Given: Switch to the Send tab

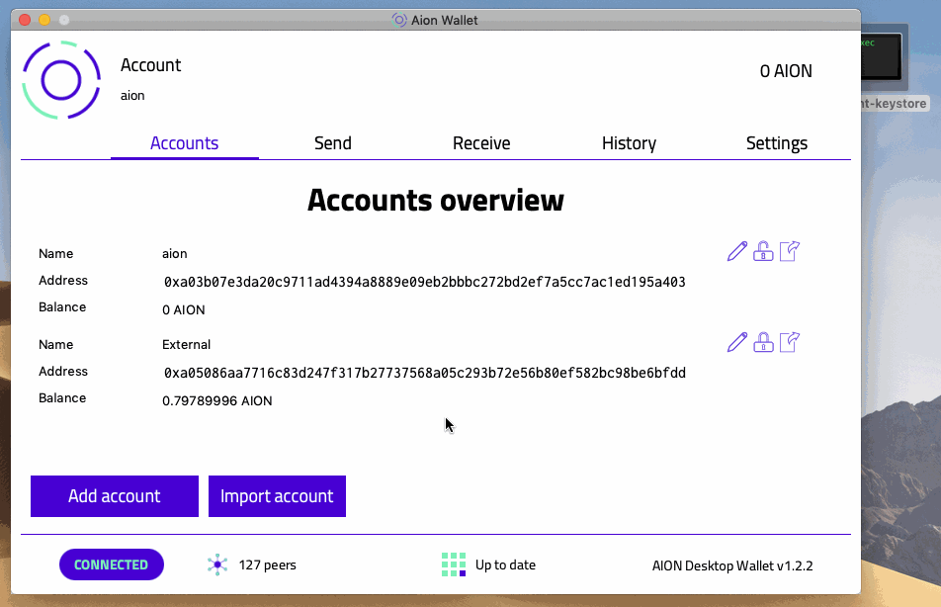Looking at the screenshot, I should pos(332,143).
